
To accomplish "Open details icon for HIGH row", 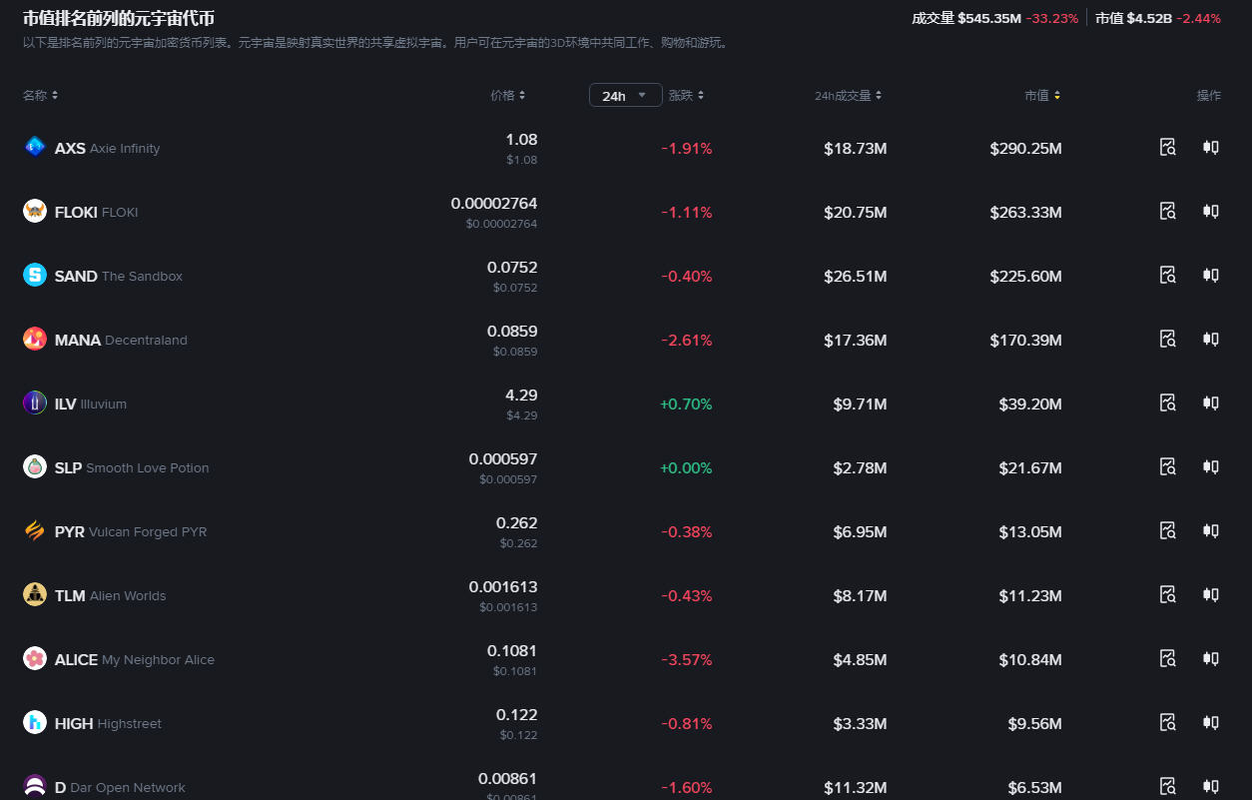I will click(x=1168, y=722).
